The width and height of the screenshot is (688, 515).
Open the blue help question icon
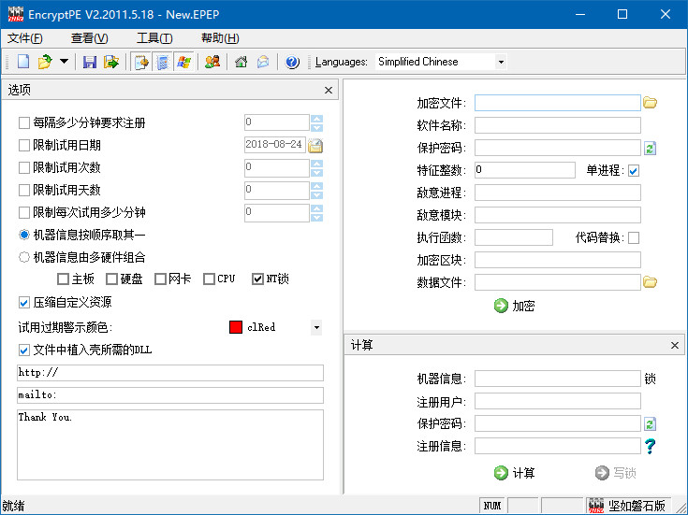click(x=292, y=62)
